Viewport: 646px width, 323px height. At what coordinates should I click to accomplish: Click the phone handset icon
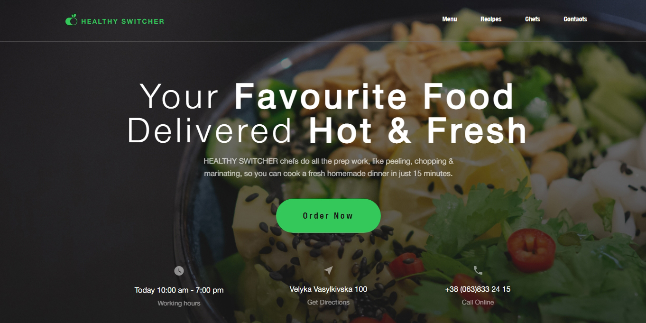click(478, 270)
